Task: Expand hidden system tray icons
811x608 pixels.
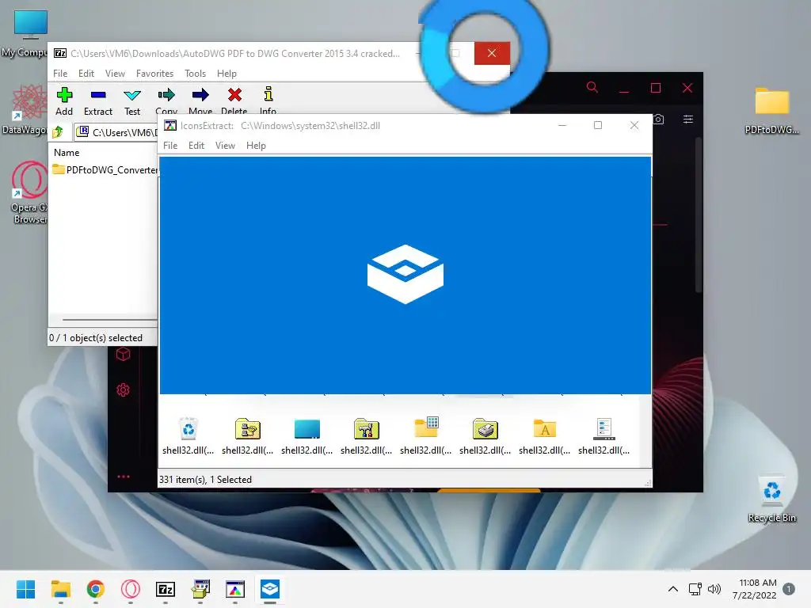Action: [x=673, y=589]
